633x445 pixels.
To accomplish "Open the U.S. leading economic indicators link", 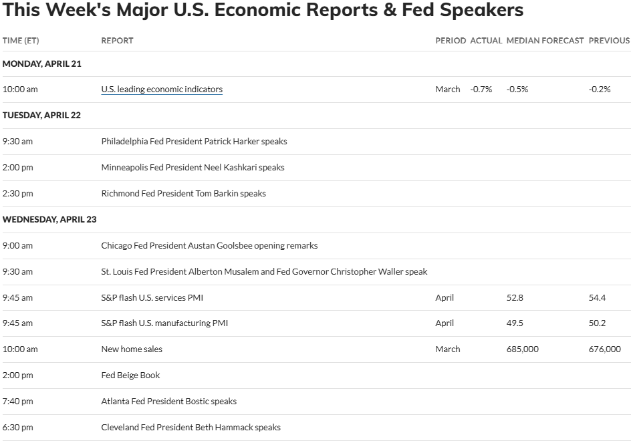I will 162,89.
